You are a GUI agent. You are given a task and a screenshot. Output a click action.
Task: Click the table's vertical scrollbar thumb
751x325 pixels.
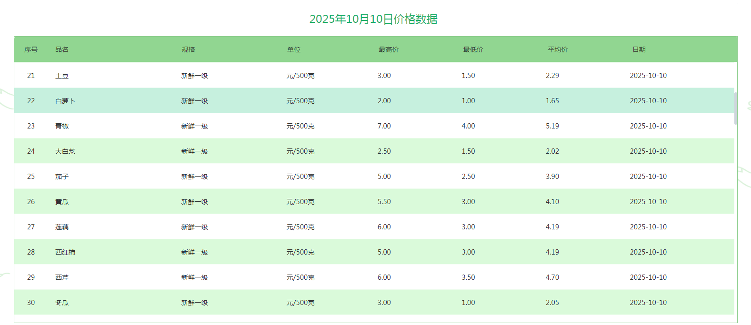click(x=736, y=108)
